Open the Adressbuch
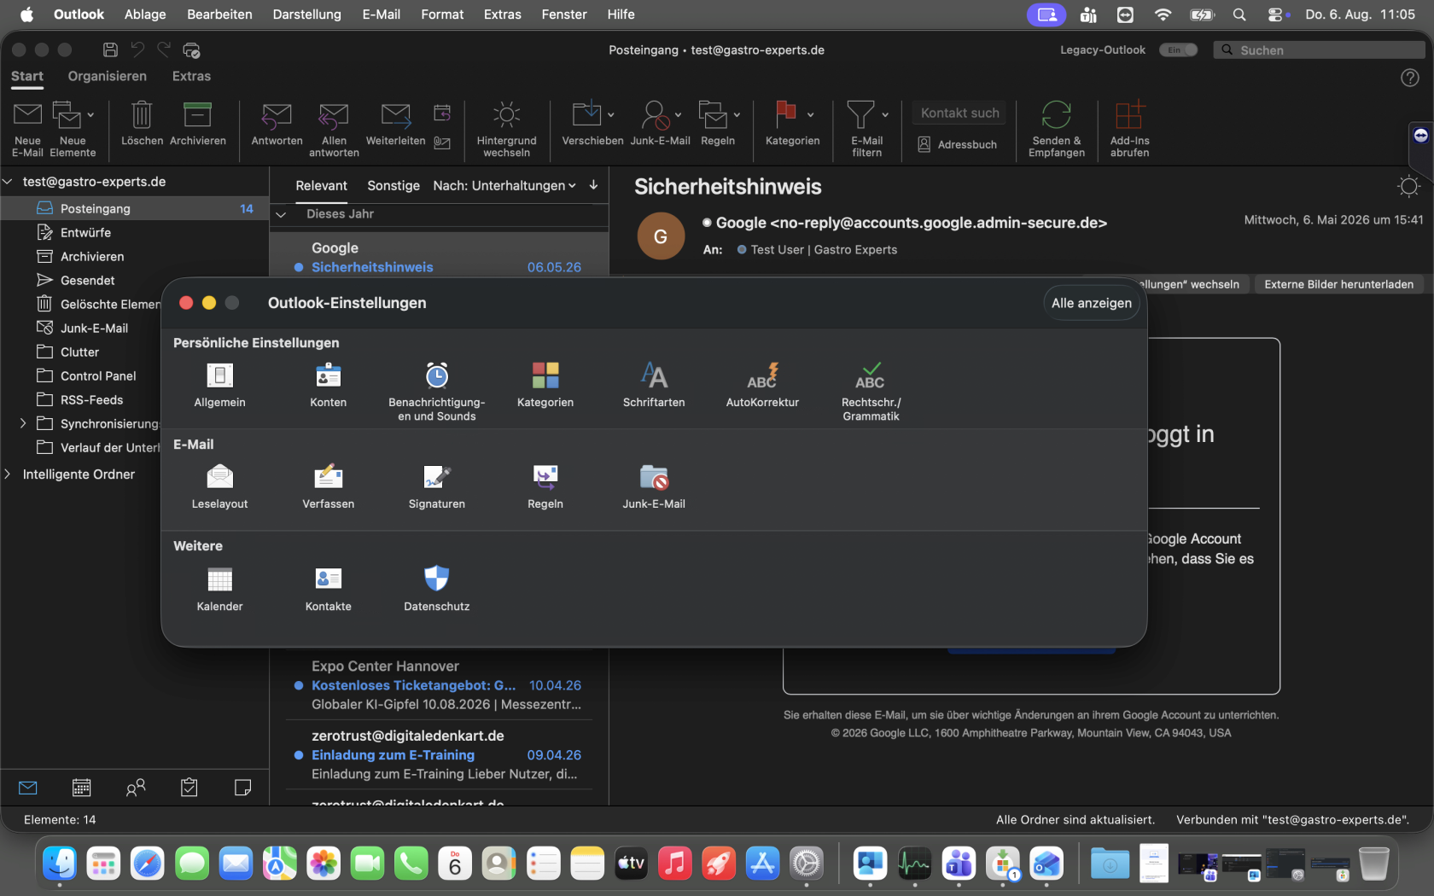 point(958,145)
